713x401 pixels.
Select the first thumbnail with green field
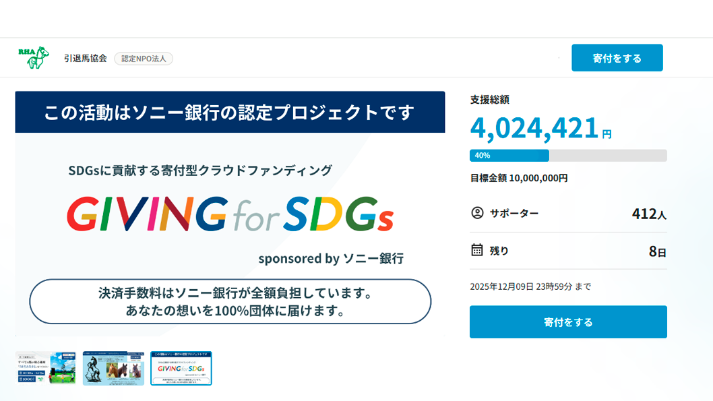tap(46, 368)
